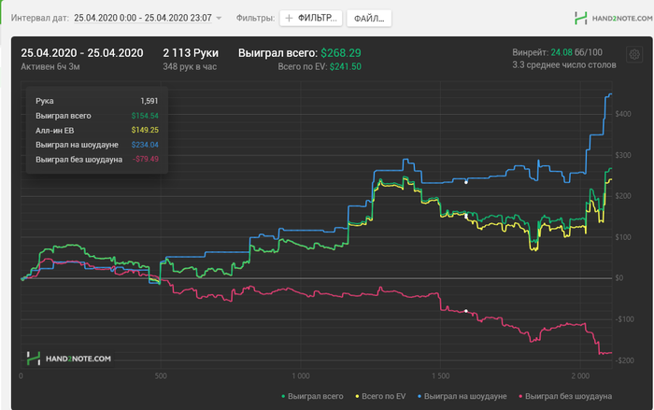Screen dimensions: 654x410
Task: Click the 2 000 x-axis label
Action: click(x=580, y=375)
